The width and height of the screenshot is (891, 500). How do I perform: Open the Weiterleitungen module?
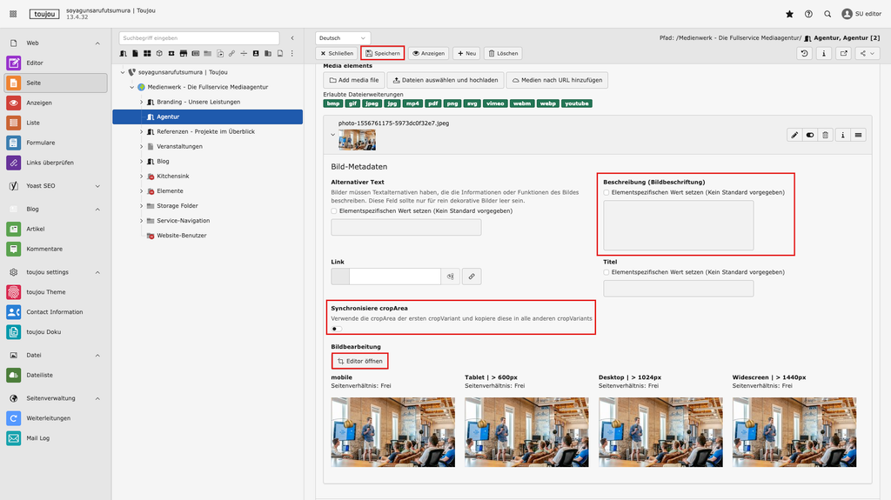pos(56,417)
